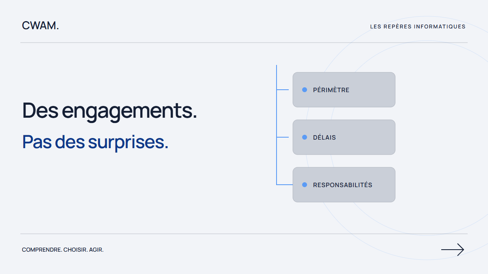Click the word AGIR in the footer
Image resolution: width=488 pixels, height=274 pixels.
pos(96,250)
